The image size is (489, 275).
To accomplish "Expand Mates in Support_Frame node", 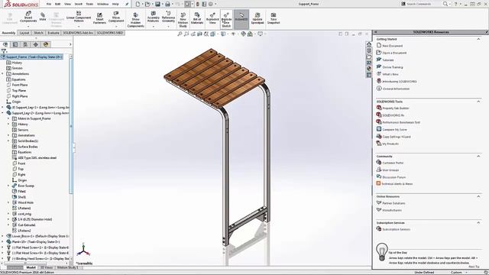I will click(x=8, y=118).
